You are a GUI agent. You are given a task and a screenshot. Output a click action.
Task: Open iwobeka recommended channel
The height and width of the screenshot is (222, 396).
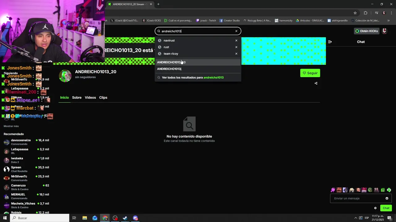tap(26, 160)
